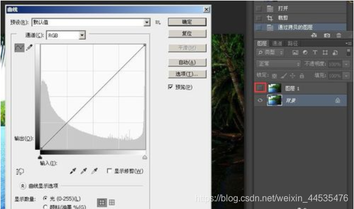354x209 pixels.
Task: Select the 通过拷贝的图层 history state
Action: point(300,27)
